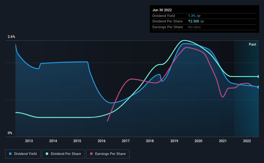
Task: Toggle the Earnings Per Share legend button
Action: pos(108,154)
